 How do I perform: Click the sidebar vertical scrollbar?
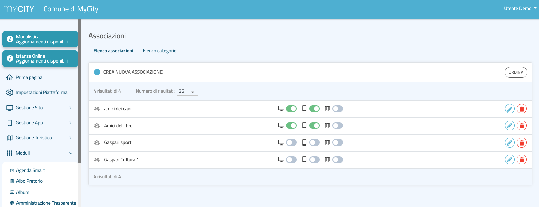click(80, 91)
